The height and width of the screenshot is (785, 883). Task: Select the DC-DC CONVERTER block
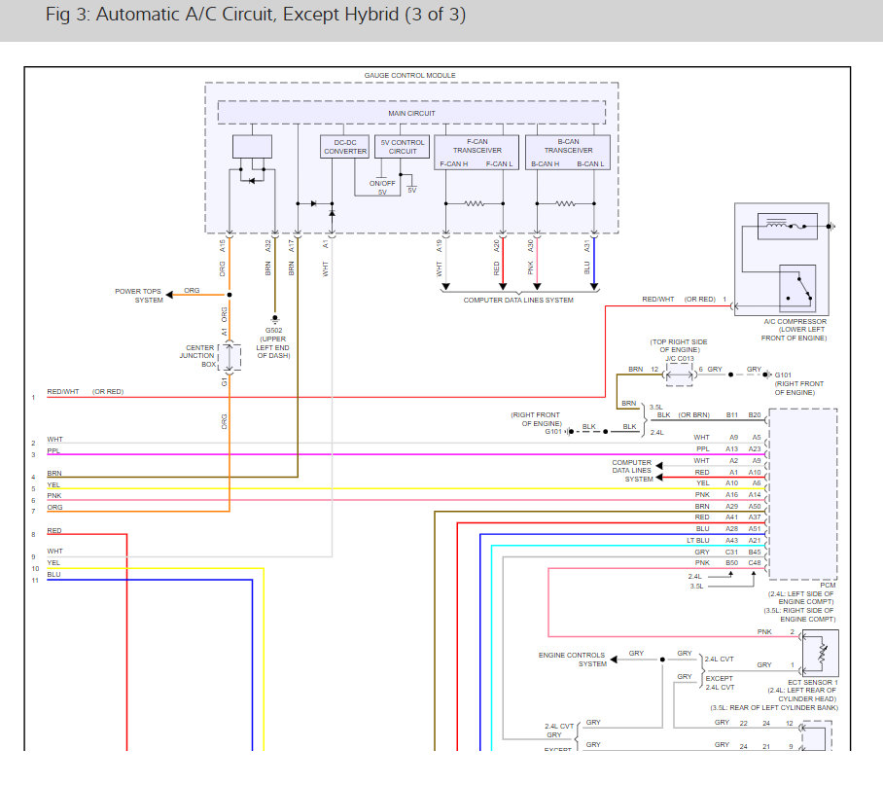345,147
